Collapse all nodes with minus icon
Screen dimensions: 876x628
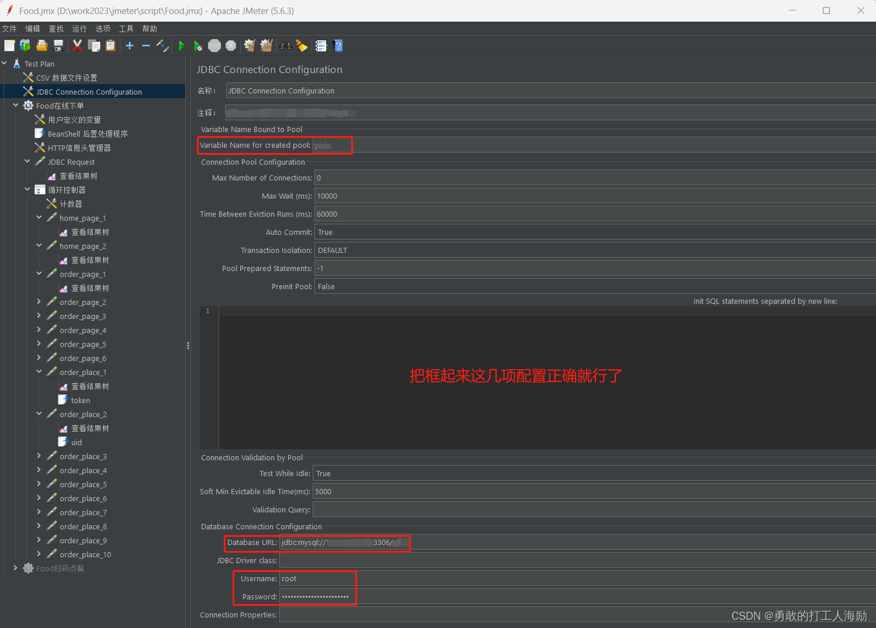(146, 46)
